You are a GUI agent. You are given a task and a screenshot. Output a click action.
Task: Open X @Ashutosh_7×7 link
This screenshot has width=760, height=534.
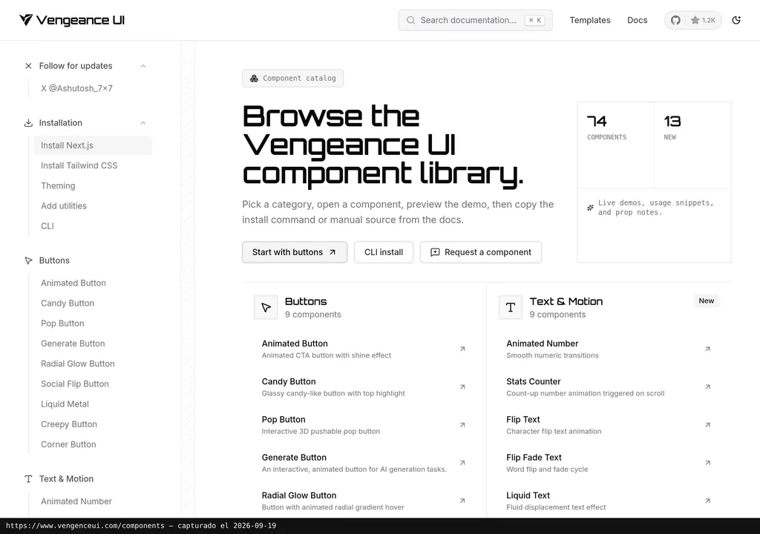coord(76,88)
